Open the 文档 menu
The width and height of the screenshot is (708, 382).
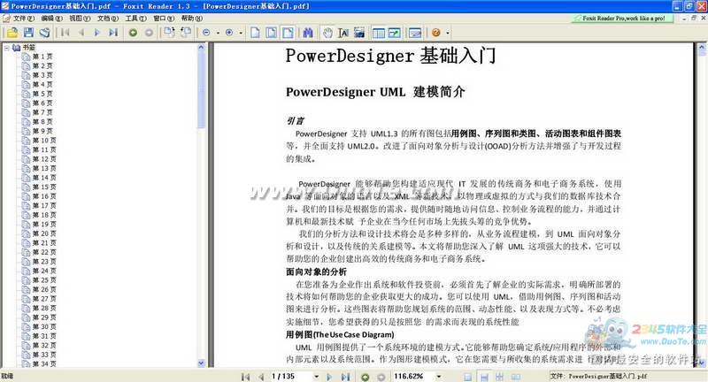108,19
